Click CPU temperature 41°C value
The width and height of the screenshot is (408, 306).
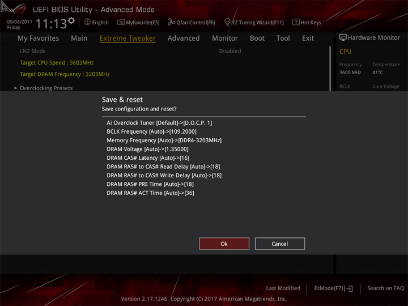tap(377, 73)
